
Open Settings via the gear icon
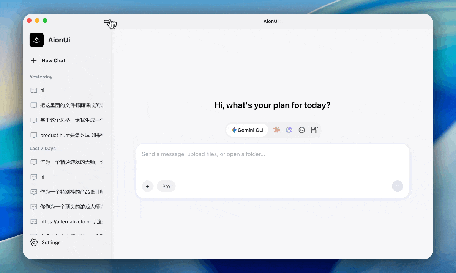(34, 242)
